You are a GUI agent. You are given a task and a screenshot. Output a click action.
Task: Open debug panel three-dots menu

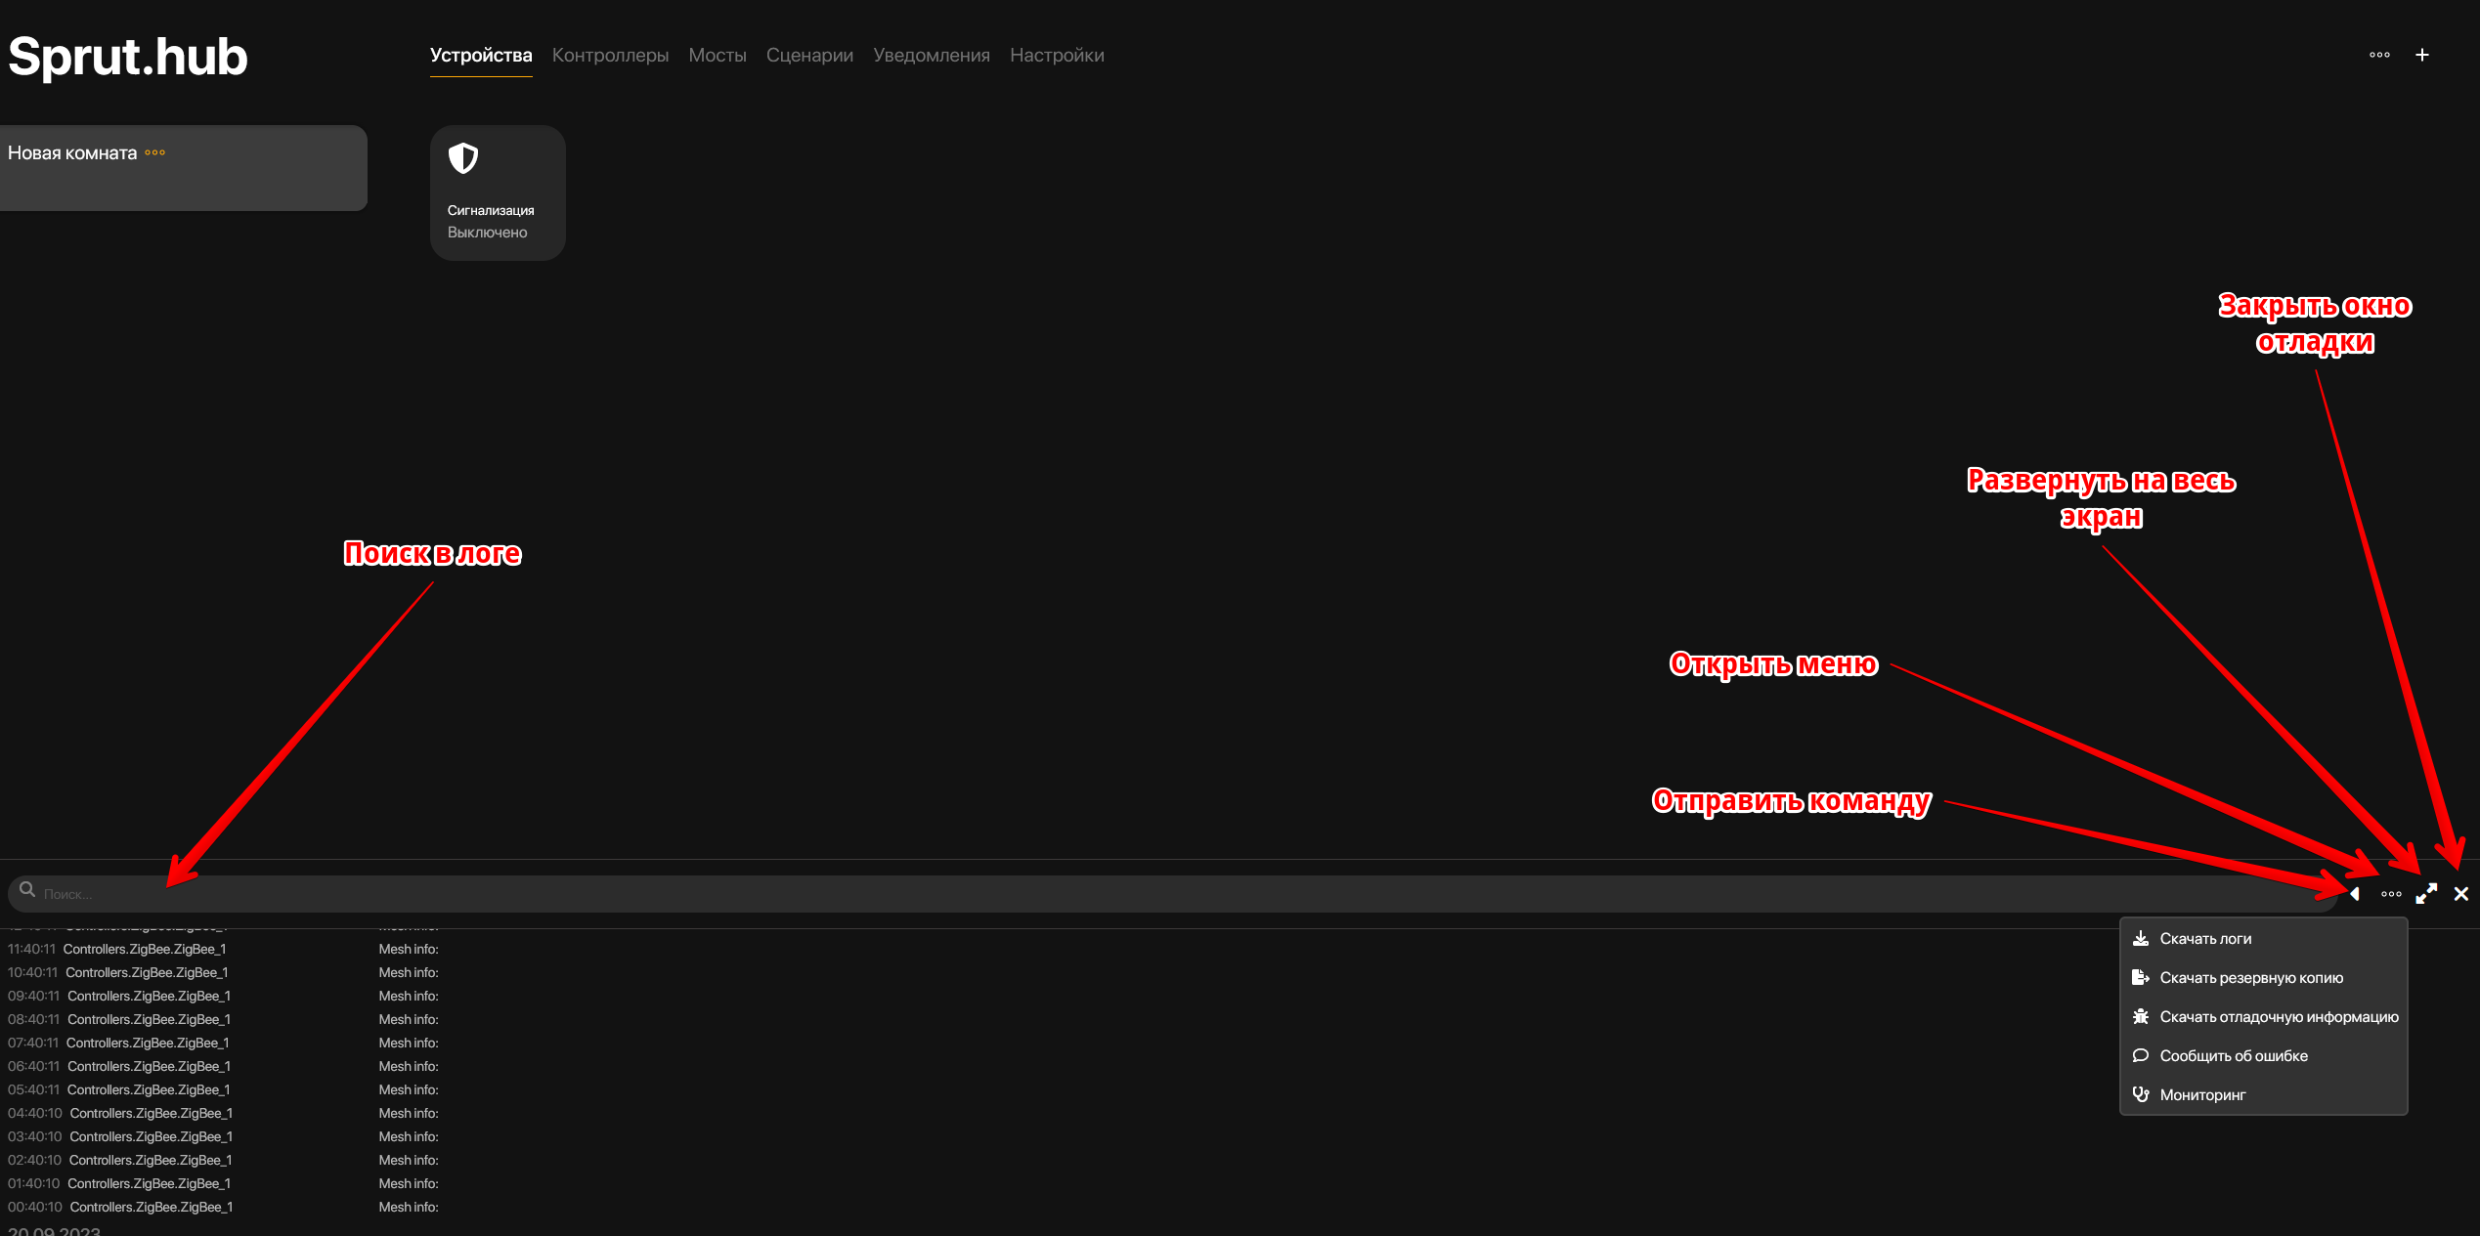coord(2391,894)
